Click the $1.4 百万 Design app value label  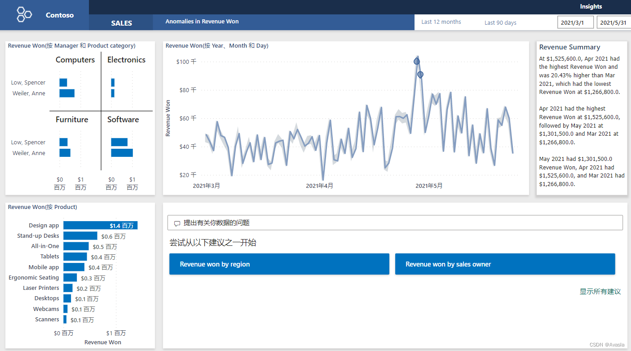click(122, 226)
